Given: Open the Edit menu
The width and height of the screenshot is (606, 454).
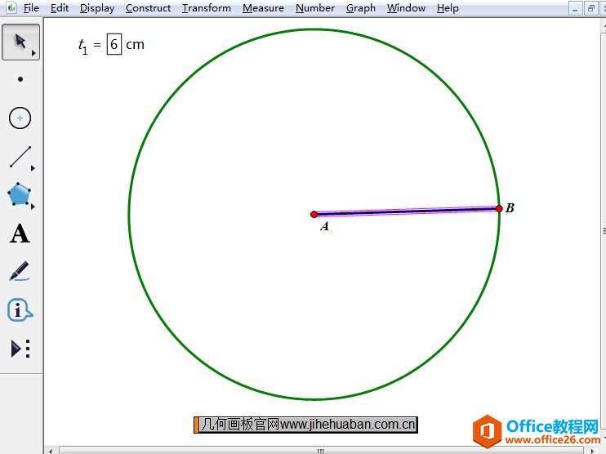Looking at the screenshot, I should pos(60,8).
